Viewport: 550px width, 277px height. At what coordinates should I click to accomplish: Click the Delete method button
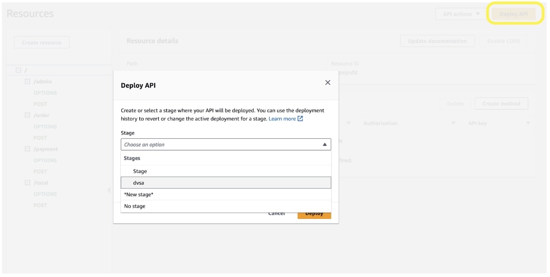coord(455,104)
